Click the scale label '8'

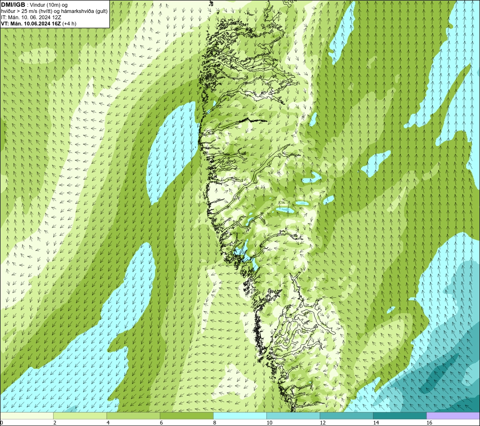(x=215, y=423)
